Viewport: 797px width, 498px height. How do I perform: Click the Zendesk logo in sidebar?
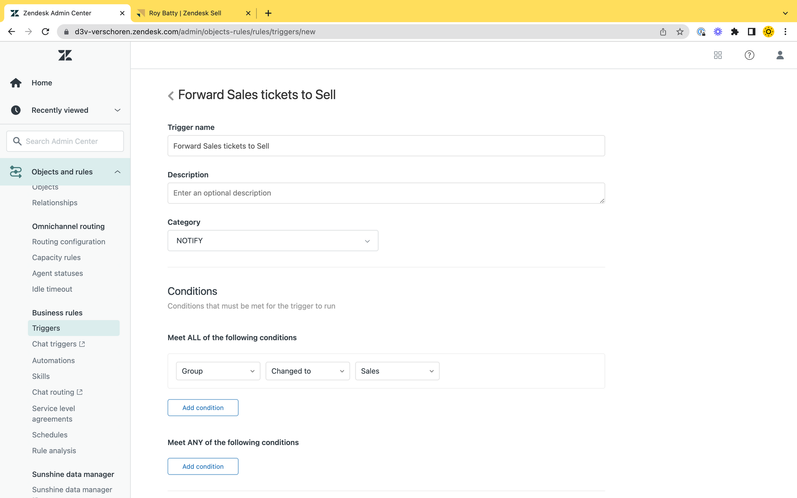click(x=65, y=55)
